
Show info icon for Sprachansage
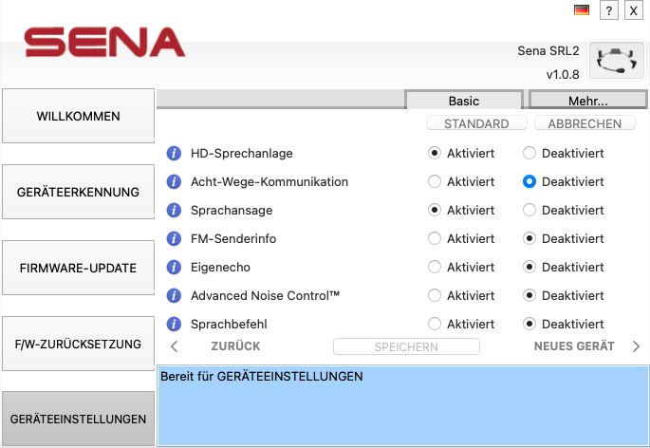[x=174, y=210]
